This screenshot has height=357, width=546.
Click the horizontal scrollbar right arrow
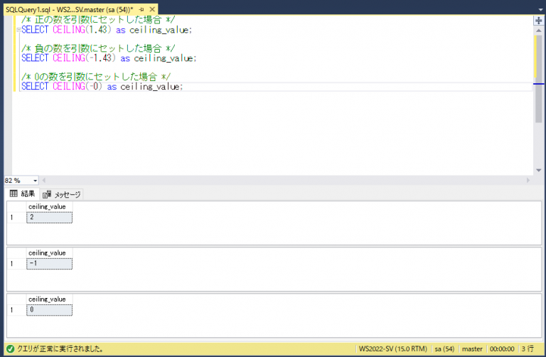tap(528, 181)
